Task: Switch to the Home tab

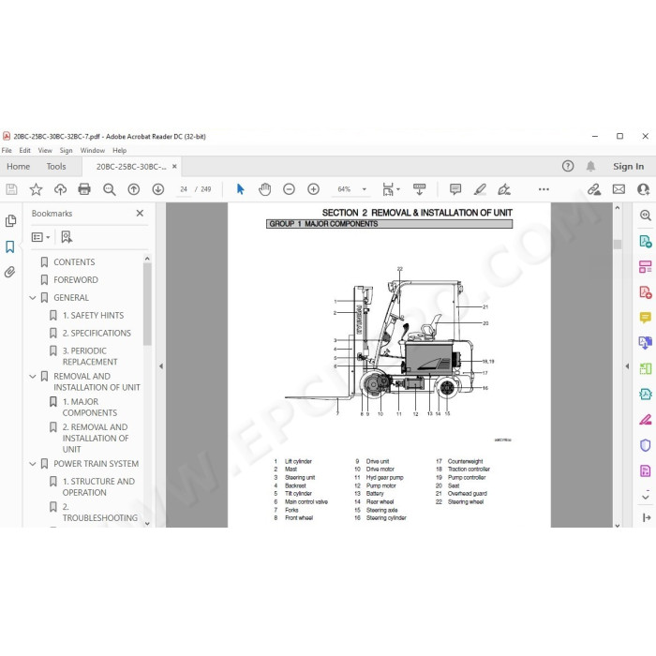Action: pyautogui.click(x=18, y=167)
